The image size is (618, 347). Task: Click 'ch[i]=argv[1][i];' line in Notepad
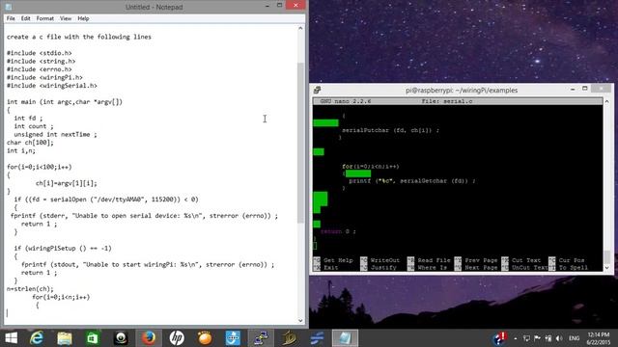click(x=67, y=183)
